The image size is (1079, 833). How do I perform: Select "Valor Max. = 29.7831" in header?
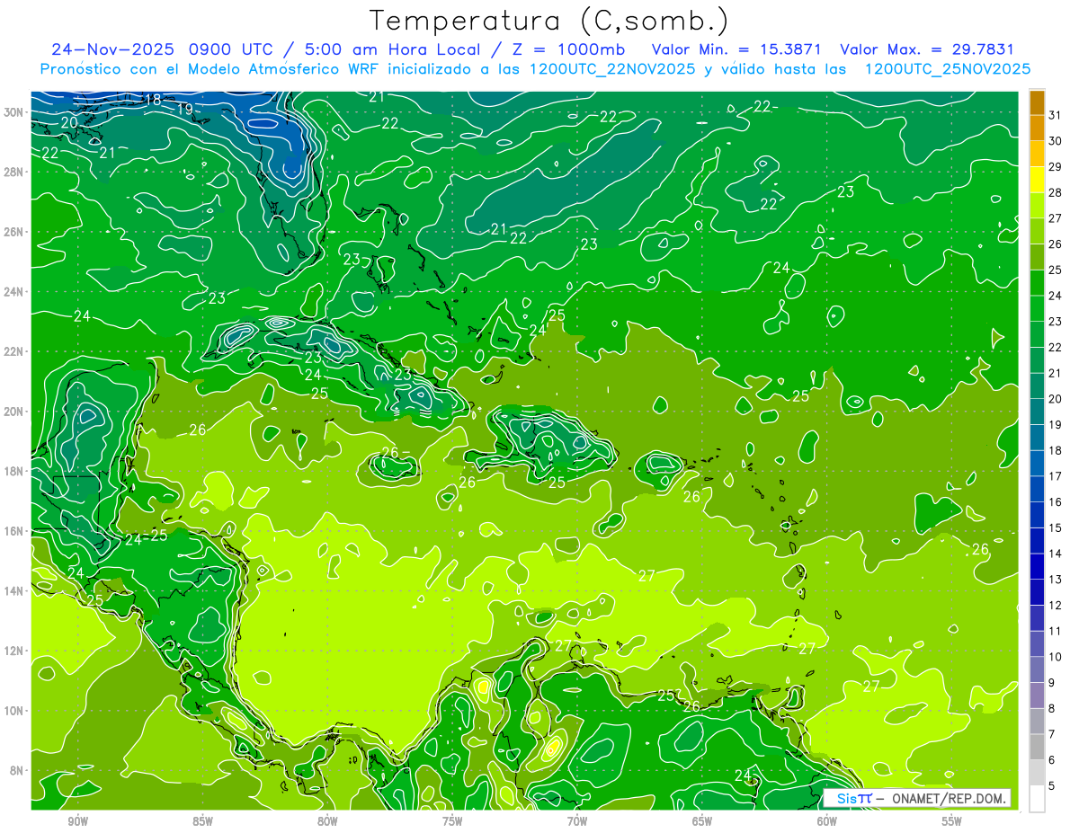[x=927, y=49]
